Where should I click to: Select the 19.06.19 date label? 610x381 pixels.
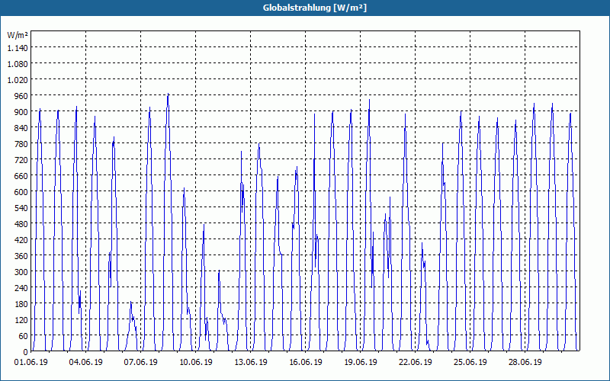(x=360, y=362)
